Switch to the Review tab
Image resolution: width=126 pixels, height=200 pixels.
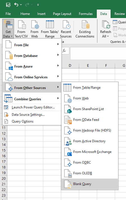(x=120, y=14)
